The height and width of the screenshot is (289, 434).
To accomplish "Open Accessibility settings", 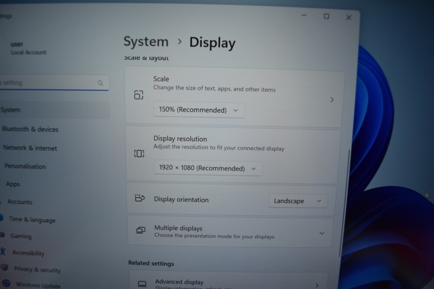I will click(x=28, y=253).
